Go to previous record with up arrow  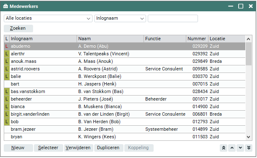point(232,148)
